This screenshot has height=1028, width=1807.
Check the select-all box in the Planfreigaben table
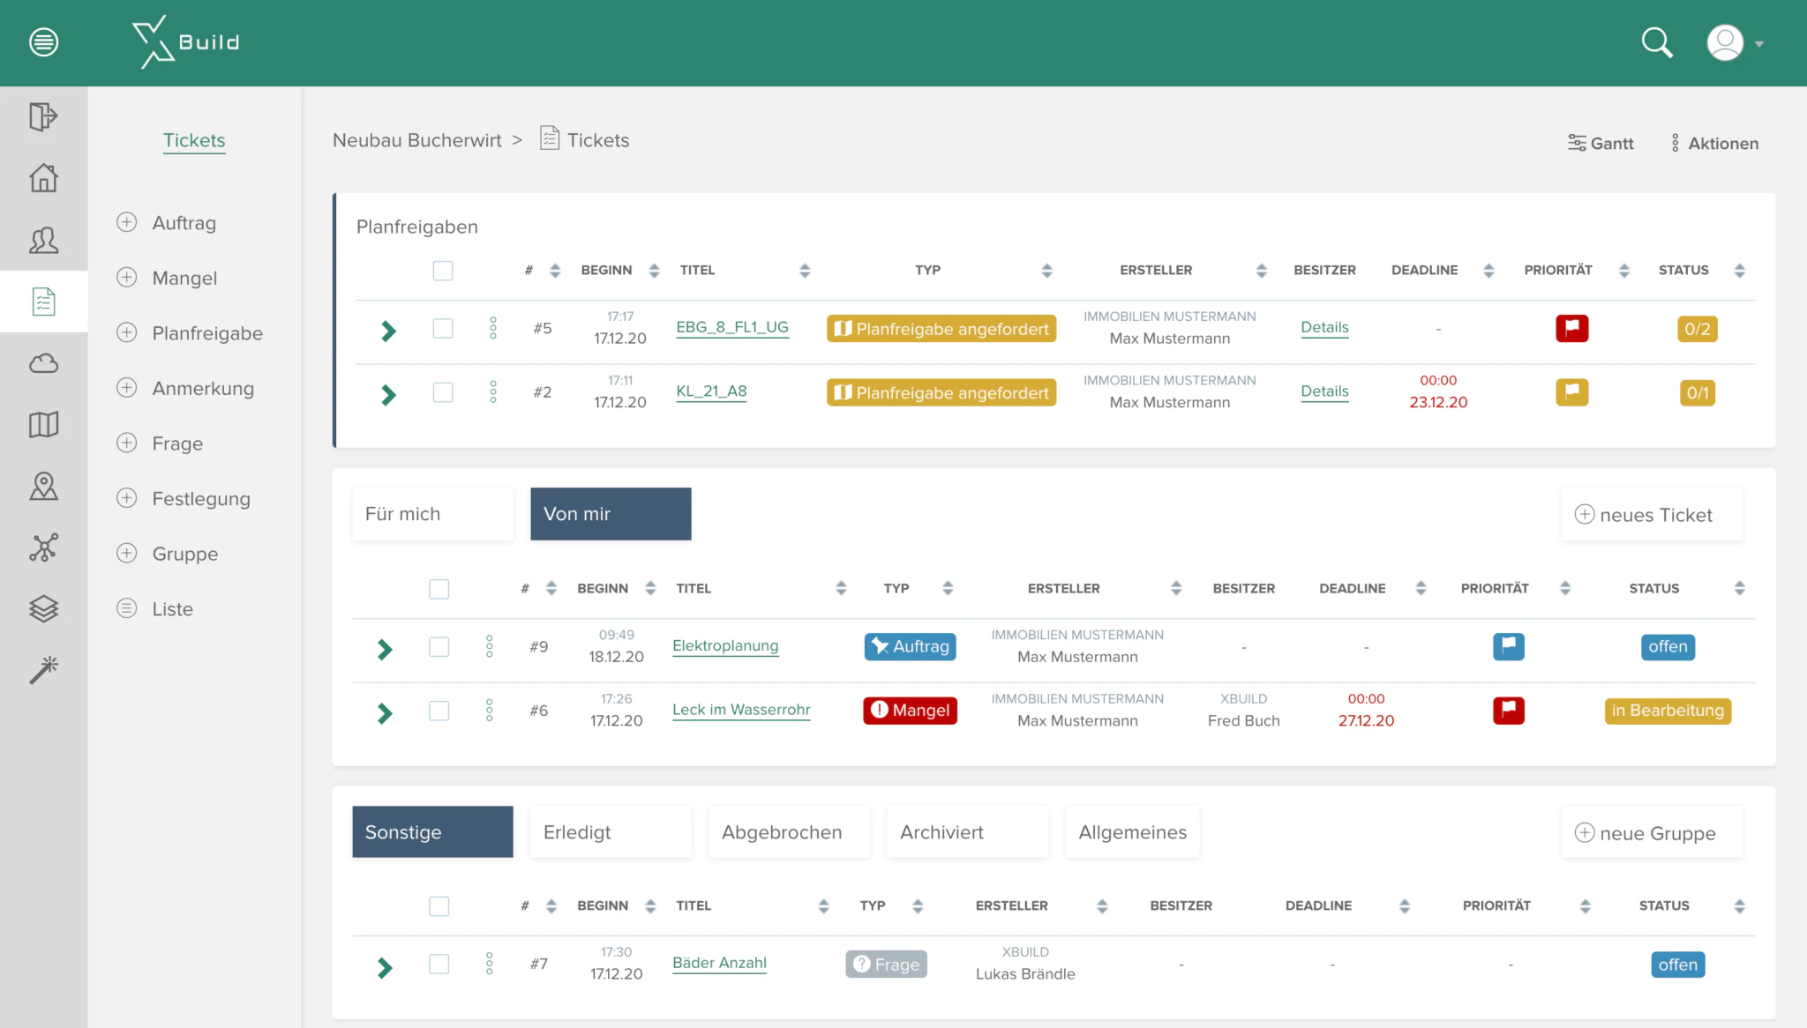pos(442,271)
